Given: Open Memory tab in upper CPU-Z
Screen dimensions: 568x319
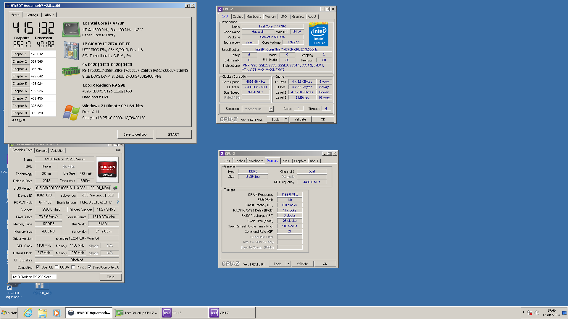Looking at the screenshot, I should coord(270,17).
